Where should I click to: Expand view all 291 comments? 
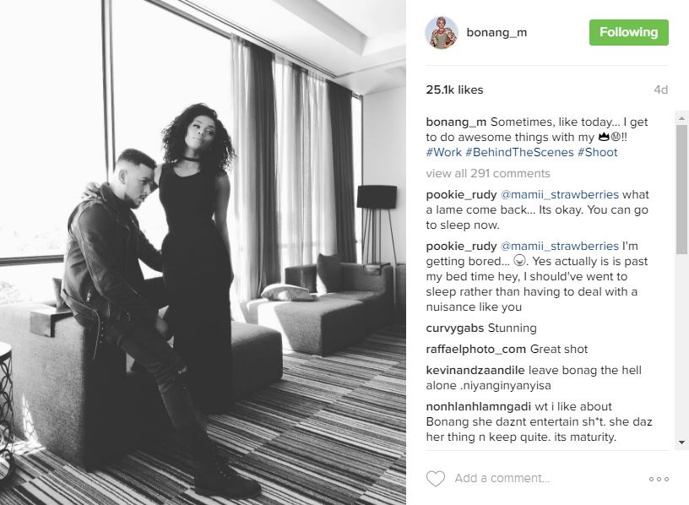(488, 174)
